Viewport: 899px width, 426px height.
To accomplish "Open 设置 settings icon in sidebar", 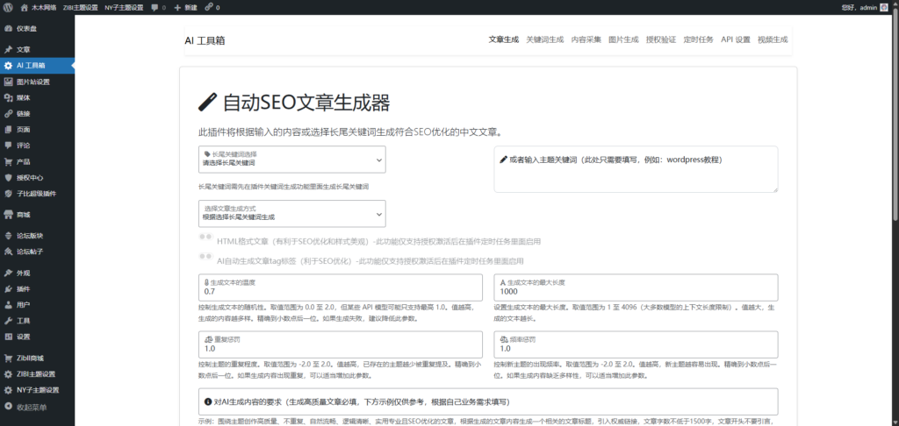I will 8,337.
